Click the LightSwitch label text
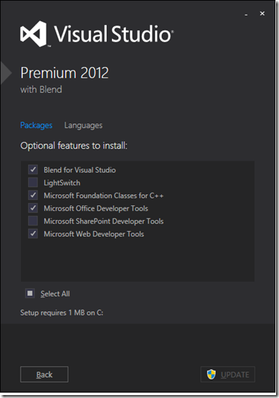The image size is (279, 398). point(62,182)
